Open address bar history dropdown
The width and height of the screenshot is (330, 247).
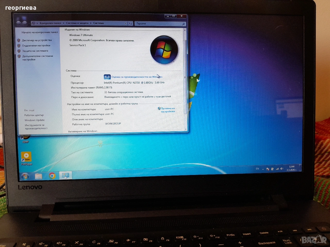pyautogui.click(x=126, y=23)
